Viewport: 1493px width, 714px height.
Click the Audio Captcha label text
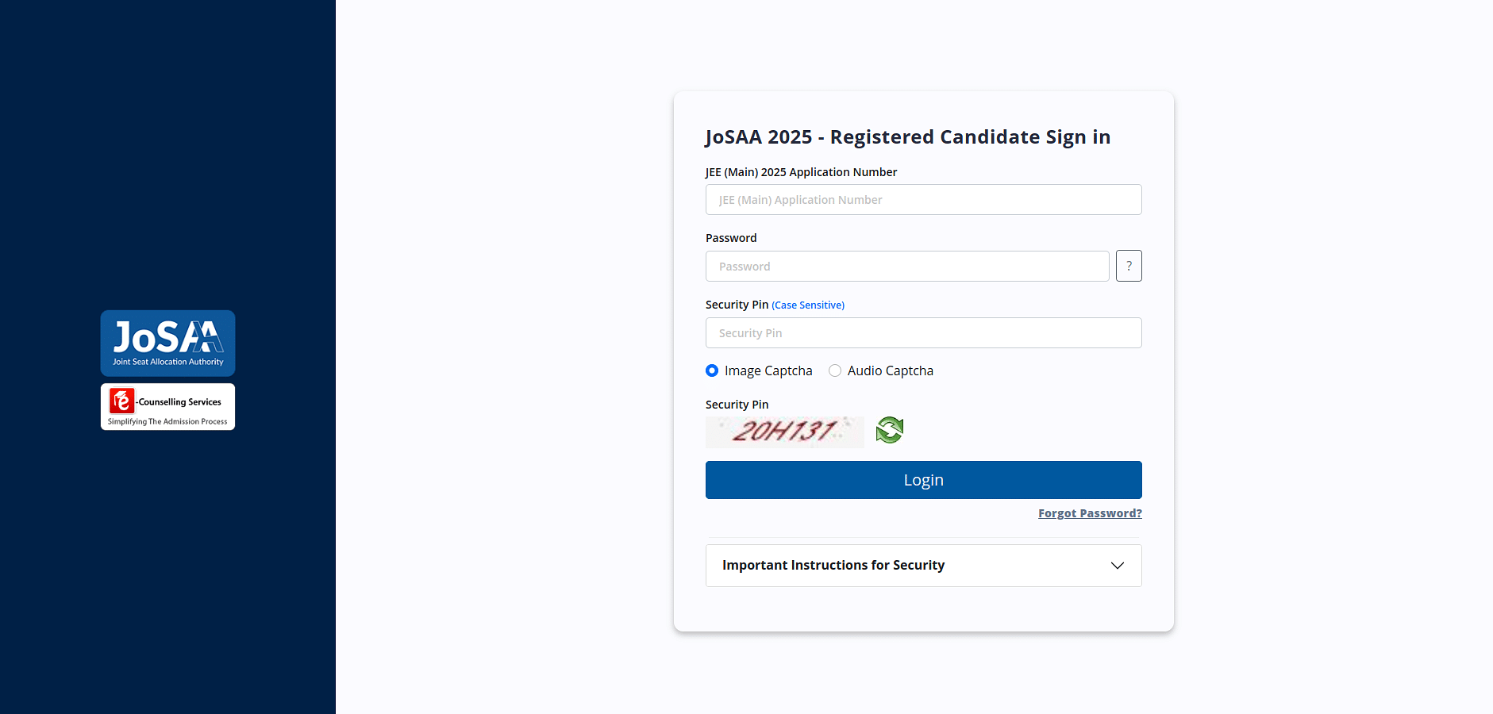coord(891,370)
